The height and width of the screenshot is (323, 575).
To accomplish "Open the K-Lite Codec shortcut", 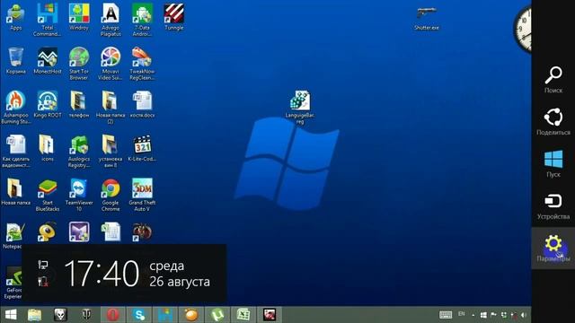I will (142, 148).
